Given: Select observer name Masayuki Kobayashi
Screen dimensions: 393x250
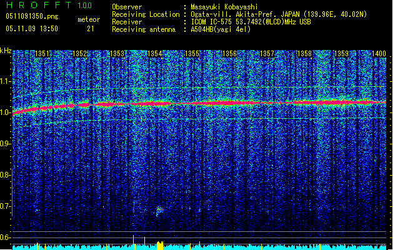Looking at the screenshot, I should 224,7.
